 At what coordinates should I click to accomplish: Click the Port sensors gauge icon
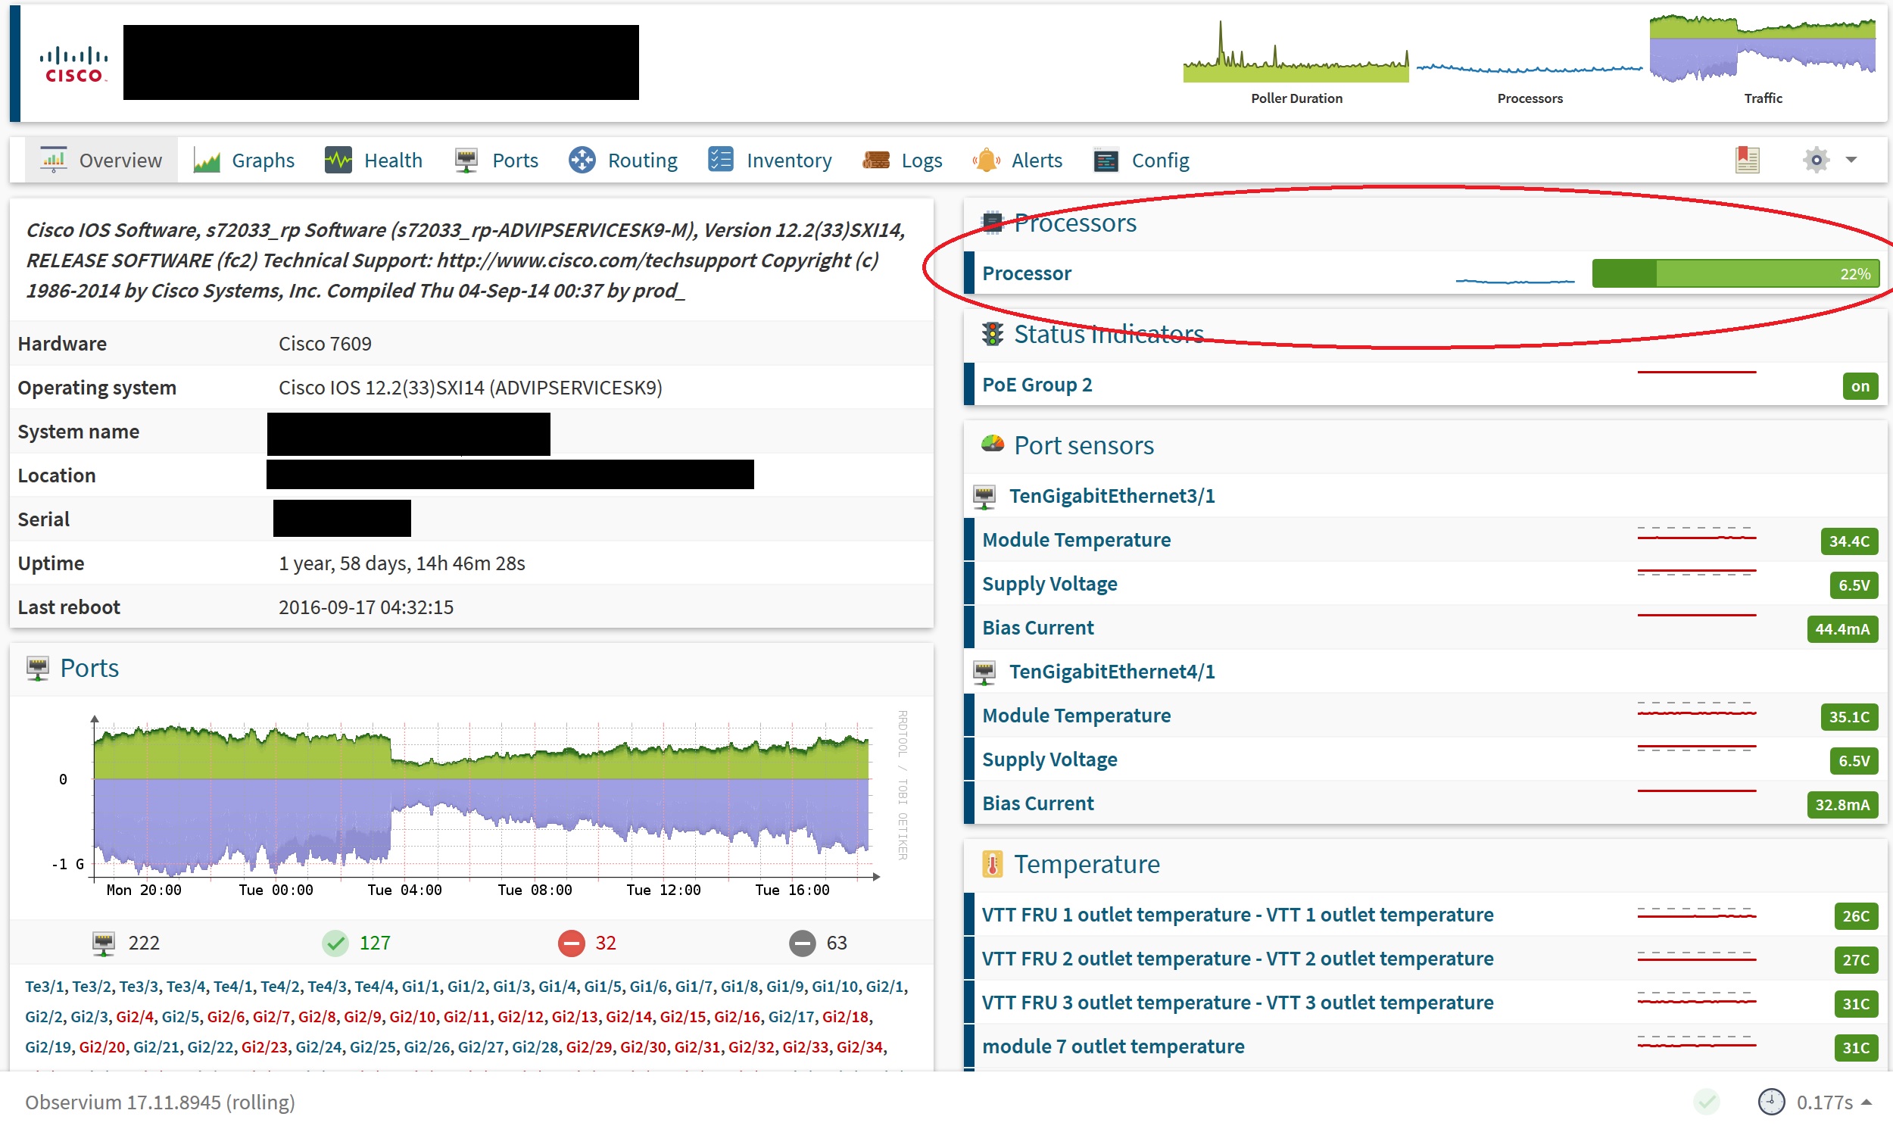(x=992, y=444)
